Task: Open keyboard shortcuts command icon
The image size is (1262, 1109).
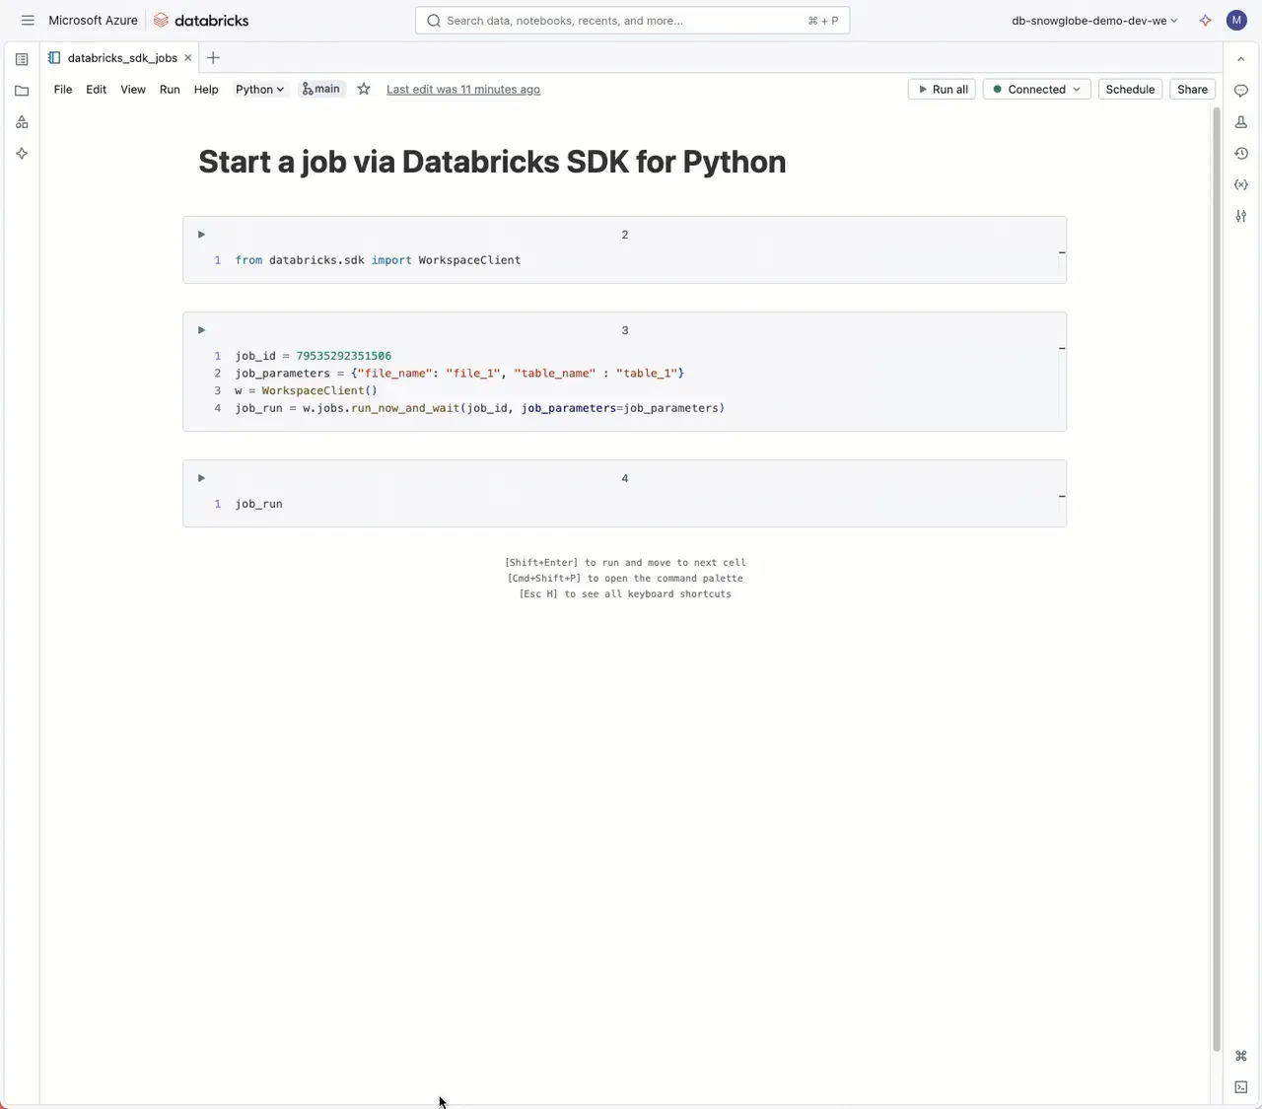Action: (1241, 1056)
